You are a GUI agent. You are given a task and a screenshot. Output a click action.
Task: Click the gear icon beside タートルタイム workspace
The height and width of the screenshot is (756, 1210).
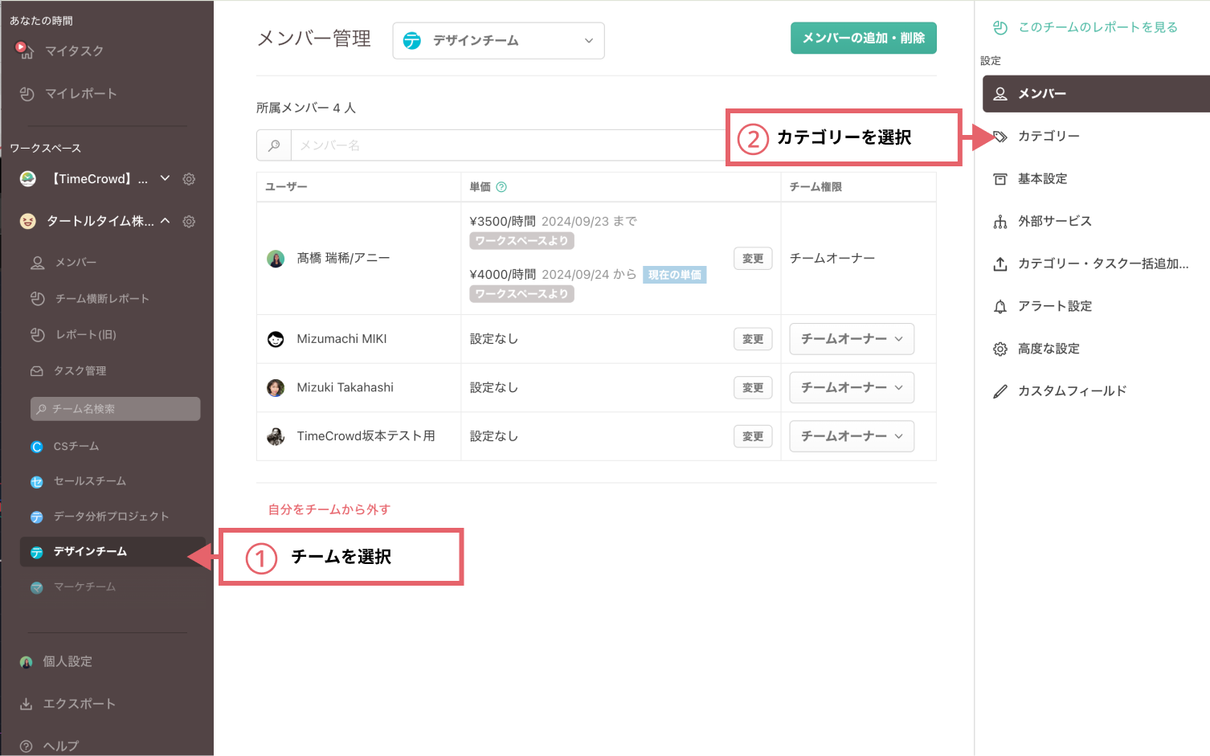pyautogui.click(x=189, y=222)
